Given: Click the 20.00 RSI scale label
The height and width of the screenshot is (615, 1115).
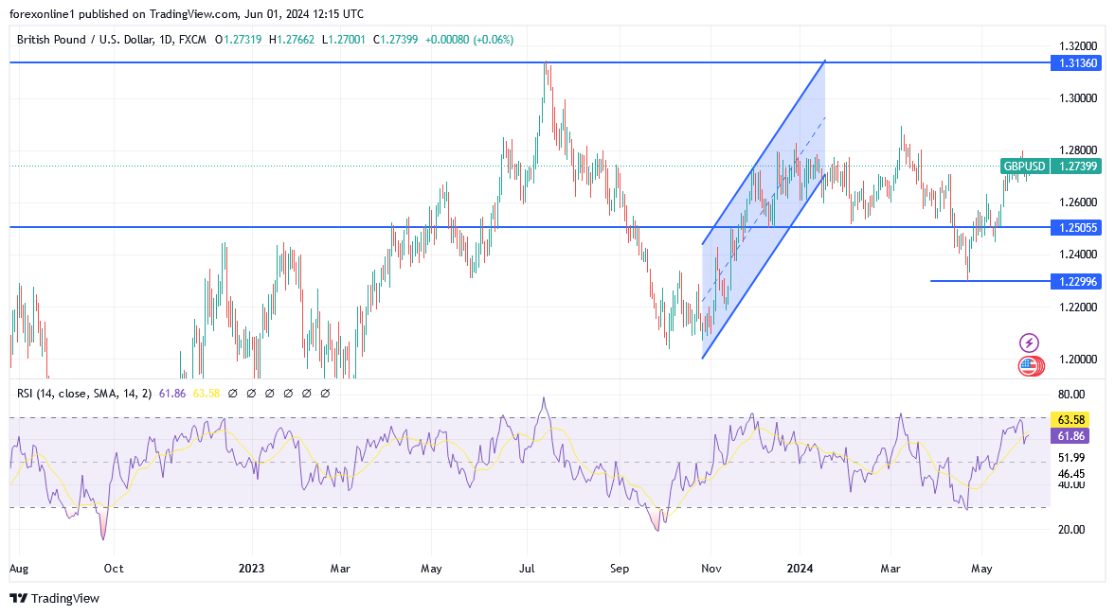Looking at the screenshot, I should [1071, 529].
